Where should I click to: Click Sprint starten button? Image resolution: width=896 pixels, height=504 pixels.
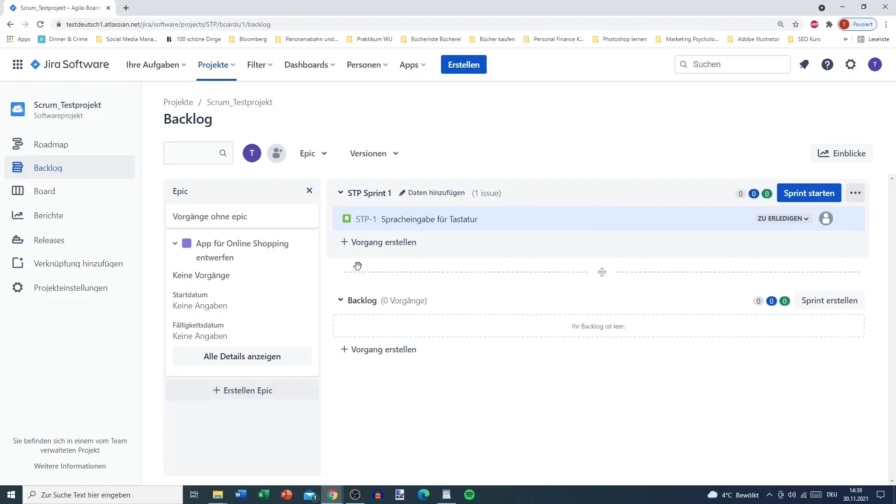click(809, 193)
